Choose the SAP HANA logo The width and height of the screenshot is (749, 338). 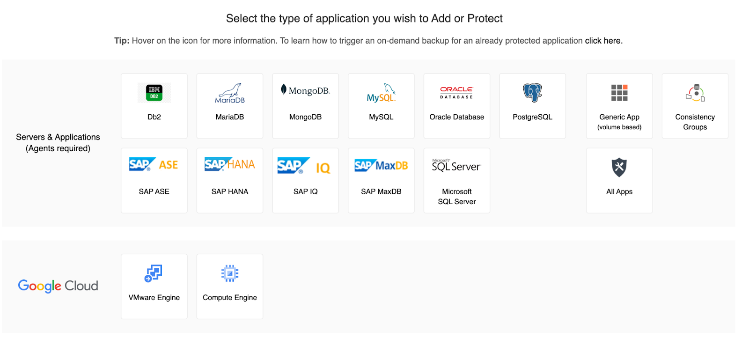click(x=230, y=164)
